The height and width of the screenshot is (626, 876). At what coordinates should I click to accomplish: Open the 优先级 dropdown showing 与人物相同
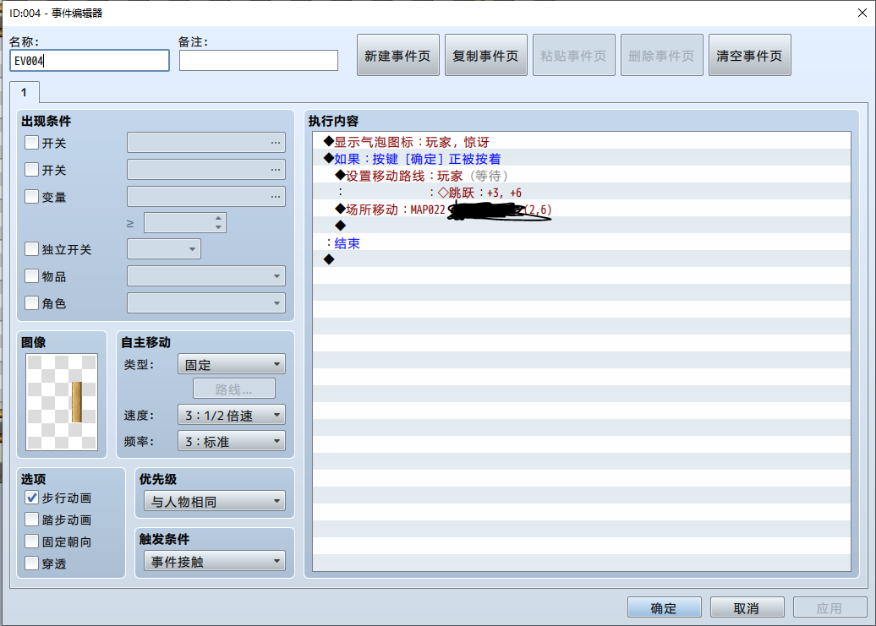[x=215, y=501]
